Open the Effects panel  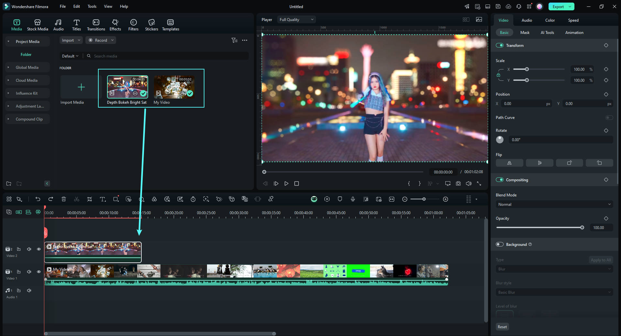(x=115, y=25)
